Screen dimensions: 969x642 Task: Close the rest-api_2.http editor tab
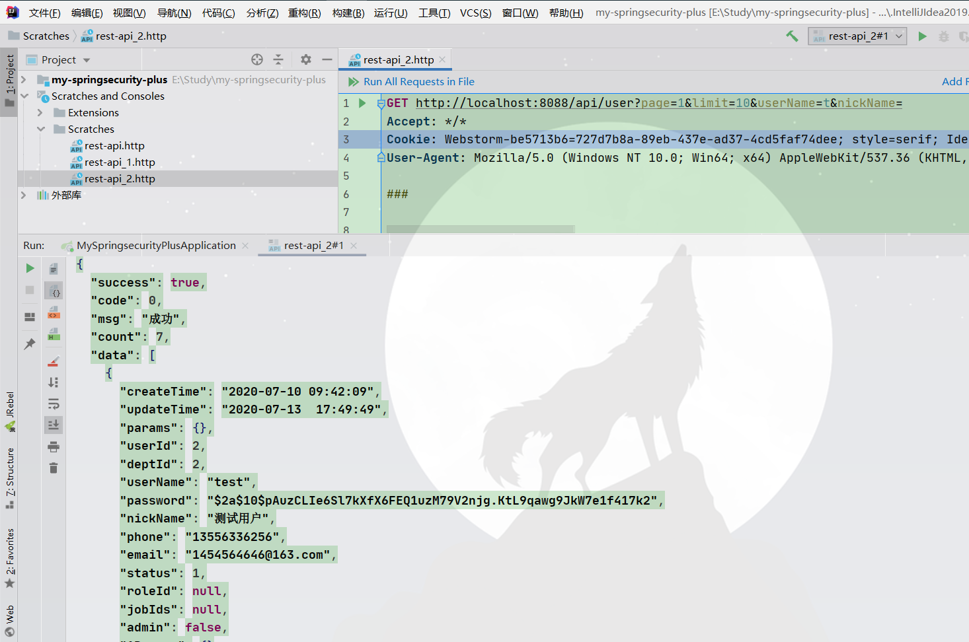tap(442, 59)
